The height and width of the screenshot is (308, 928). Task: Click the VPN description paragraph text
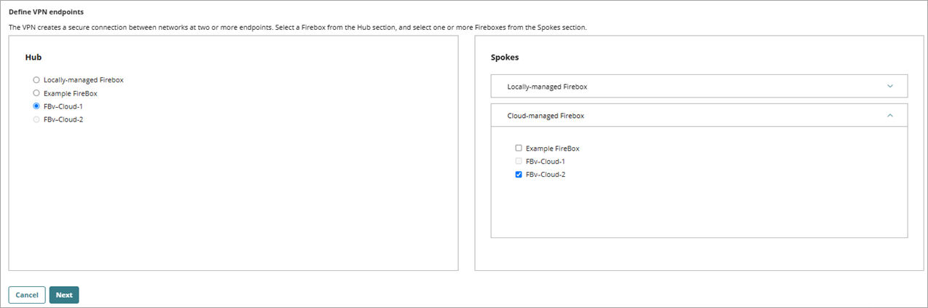coord(297,27)
